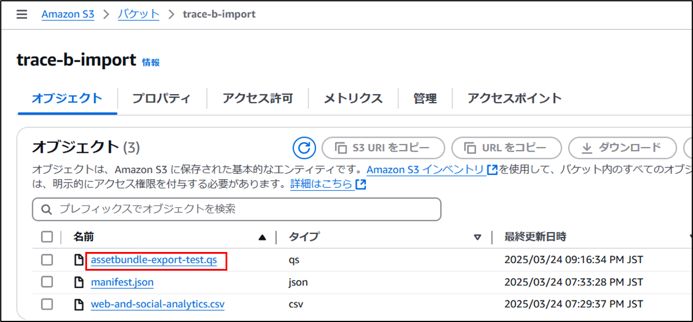Image resolution: width=693 pixels, height=322 pixels.
Task: Open the Amazon S3 breadcrumb link
Action: [68, 14]
